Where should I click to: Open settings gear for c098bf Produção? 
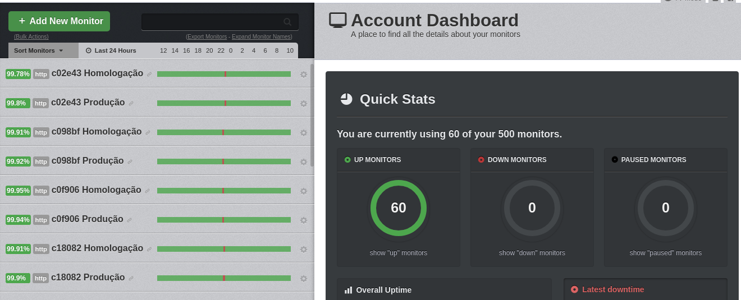[304, 162]
